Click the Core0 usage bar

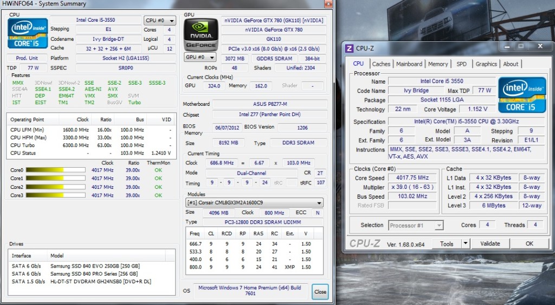(56, 170)
